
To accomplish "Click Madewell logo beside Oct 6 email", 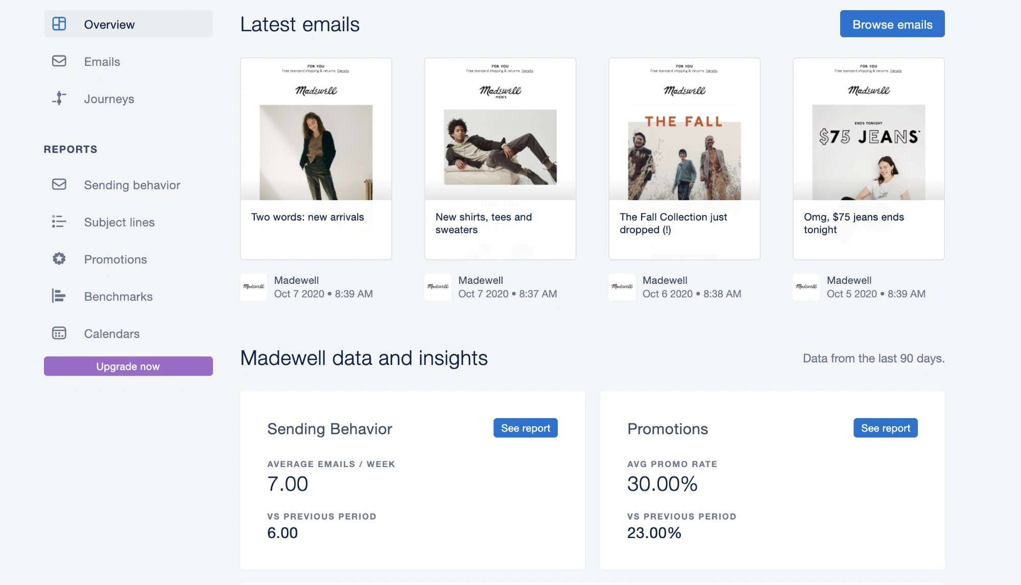I will tap(622, 287).
